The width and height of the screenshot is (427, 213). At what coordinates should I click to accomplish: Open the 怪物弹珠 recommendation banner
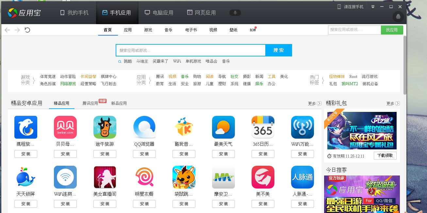[362, 194]
